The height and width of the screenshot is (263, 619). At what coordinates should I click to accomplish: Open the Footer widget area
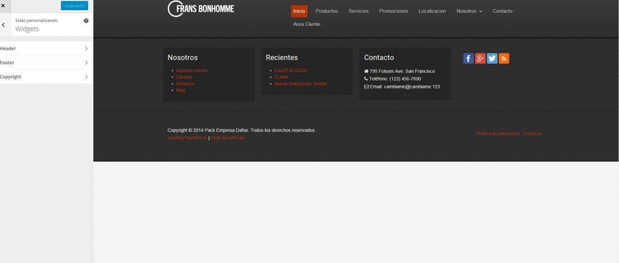[x=47, y=63]
